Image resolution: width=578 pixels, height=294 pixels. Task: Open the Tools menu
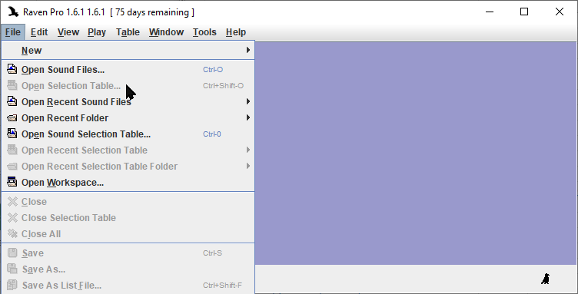(x=204, y=32)
